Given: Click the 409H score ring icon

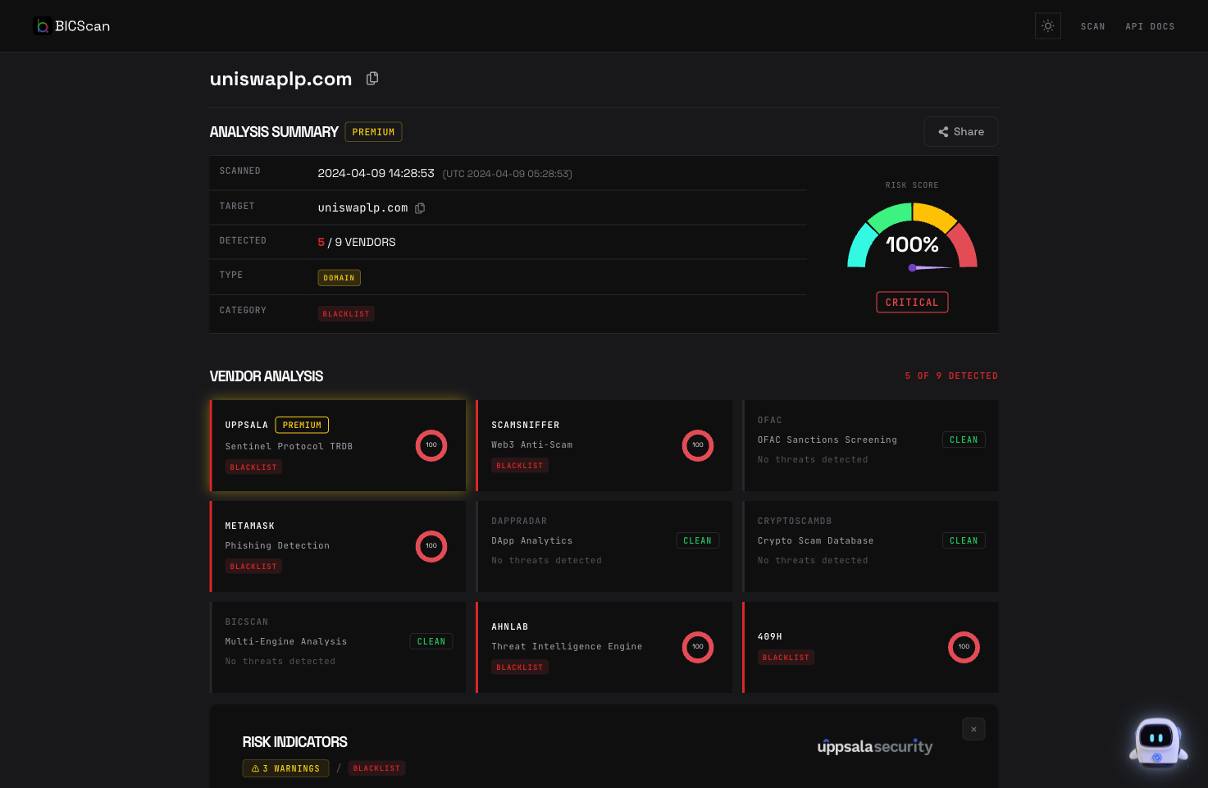Looking at the screenshot, I should (x=964, y=647).
